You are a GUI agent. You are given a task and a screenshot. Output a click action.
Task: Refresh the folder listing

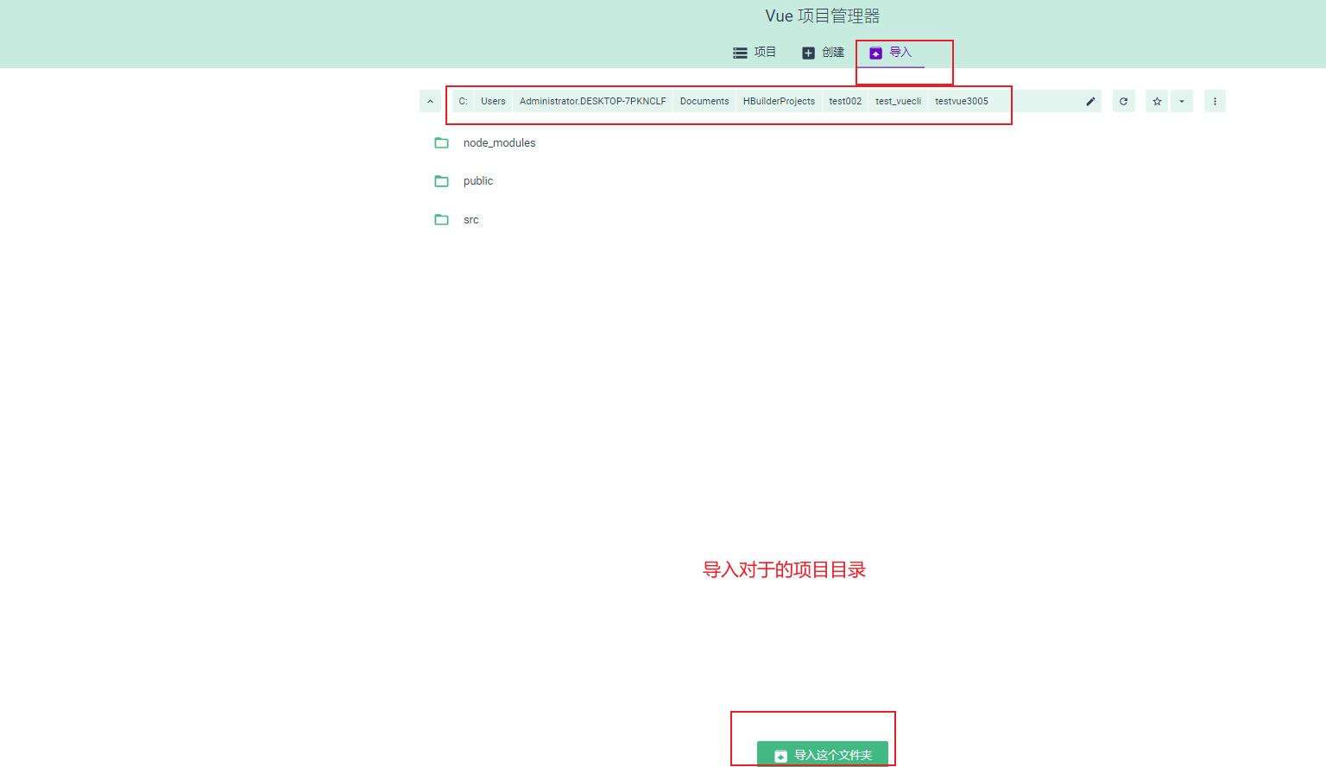click(x=1123, y=101)
